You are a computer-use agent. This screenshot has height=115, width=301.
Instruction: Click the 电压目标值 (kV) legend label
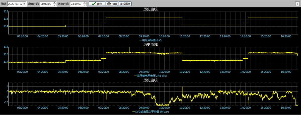(150, 40)
